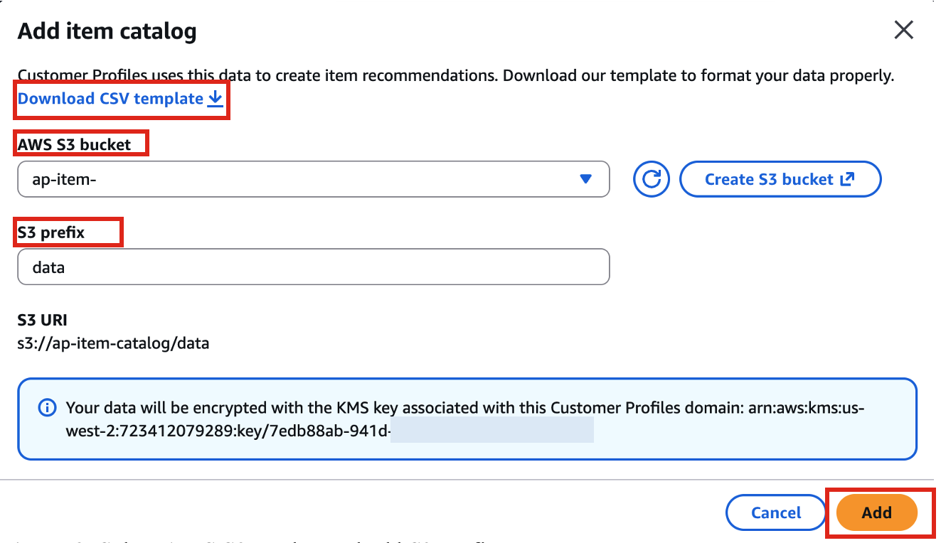
Task: Refresh the S3 bucket list
Action: click(x=652, y=179)
